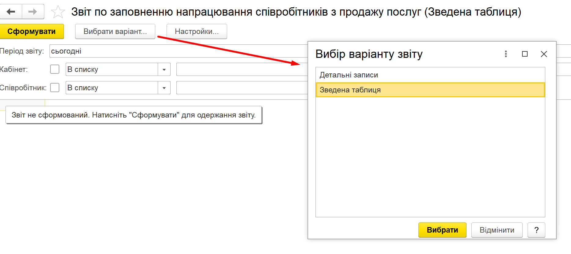
Task: Cancel with the Відмінити button
Action: [x=497, y=230]
